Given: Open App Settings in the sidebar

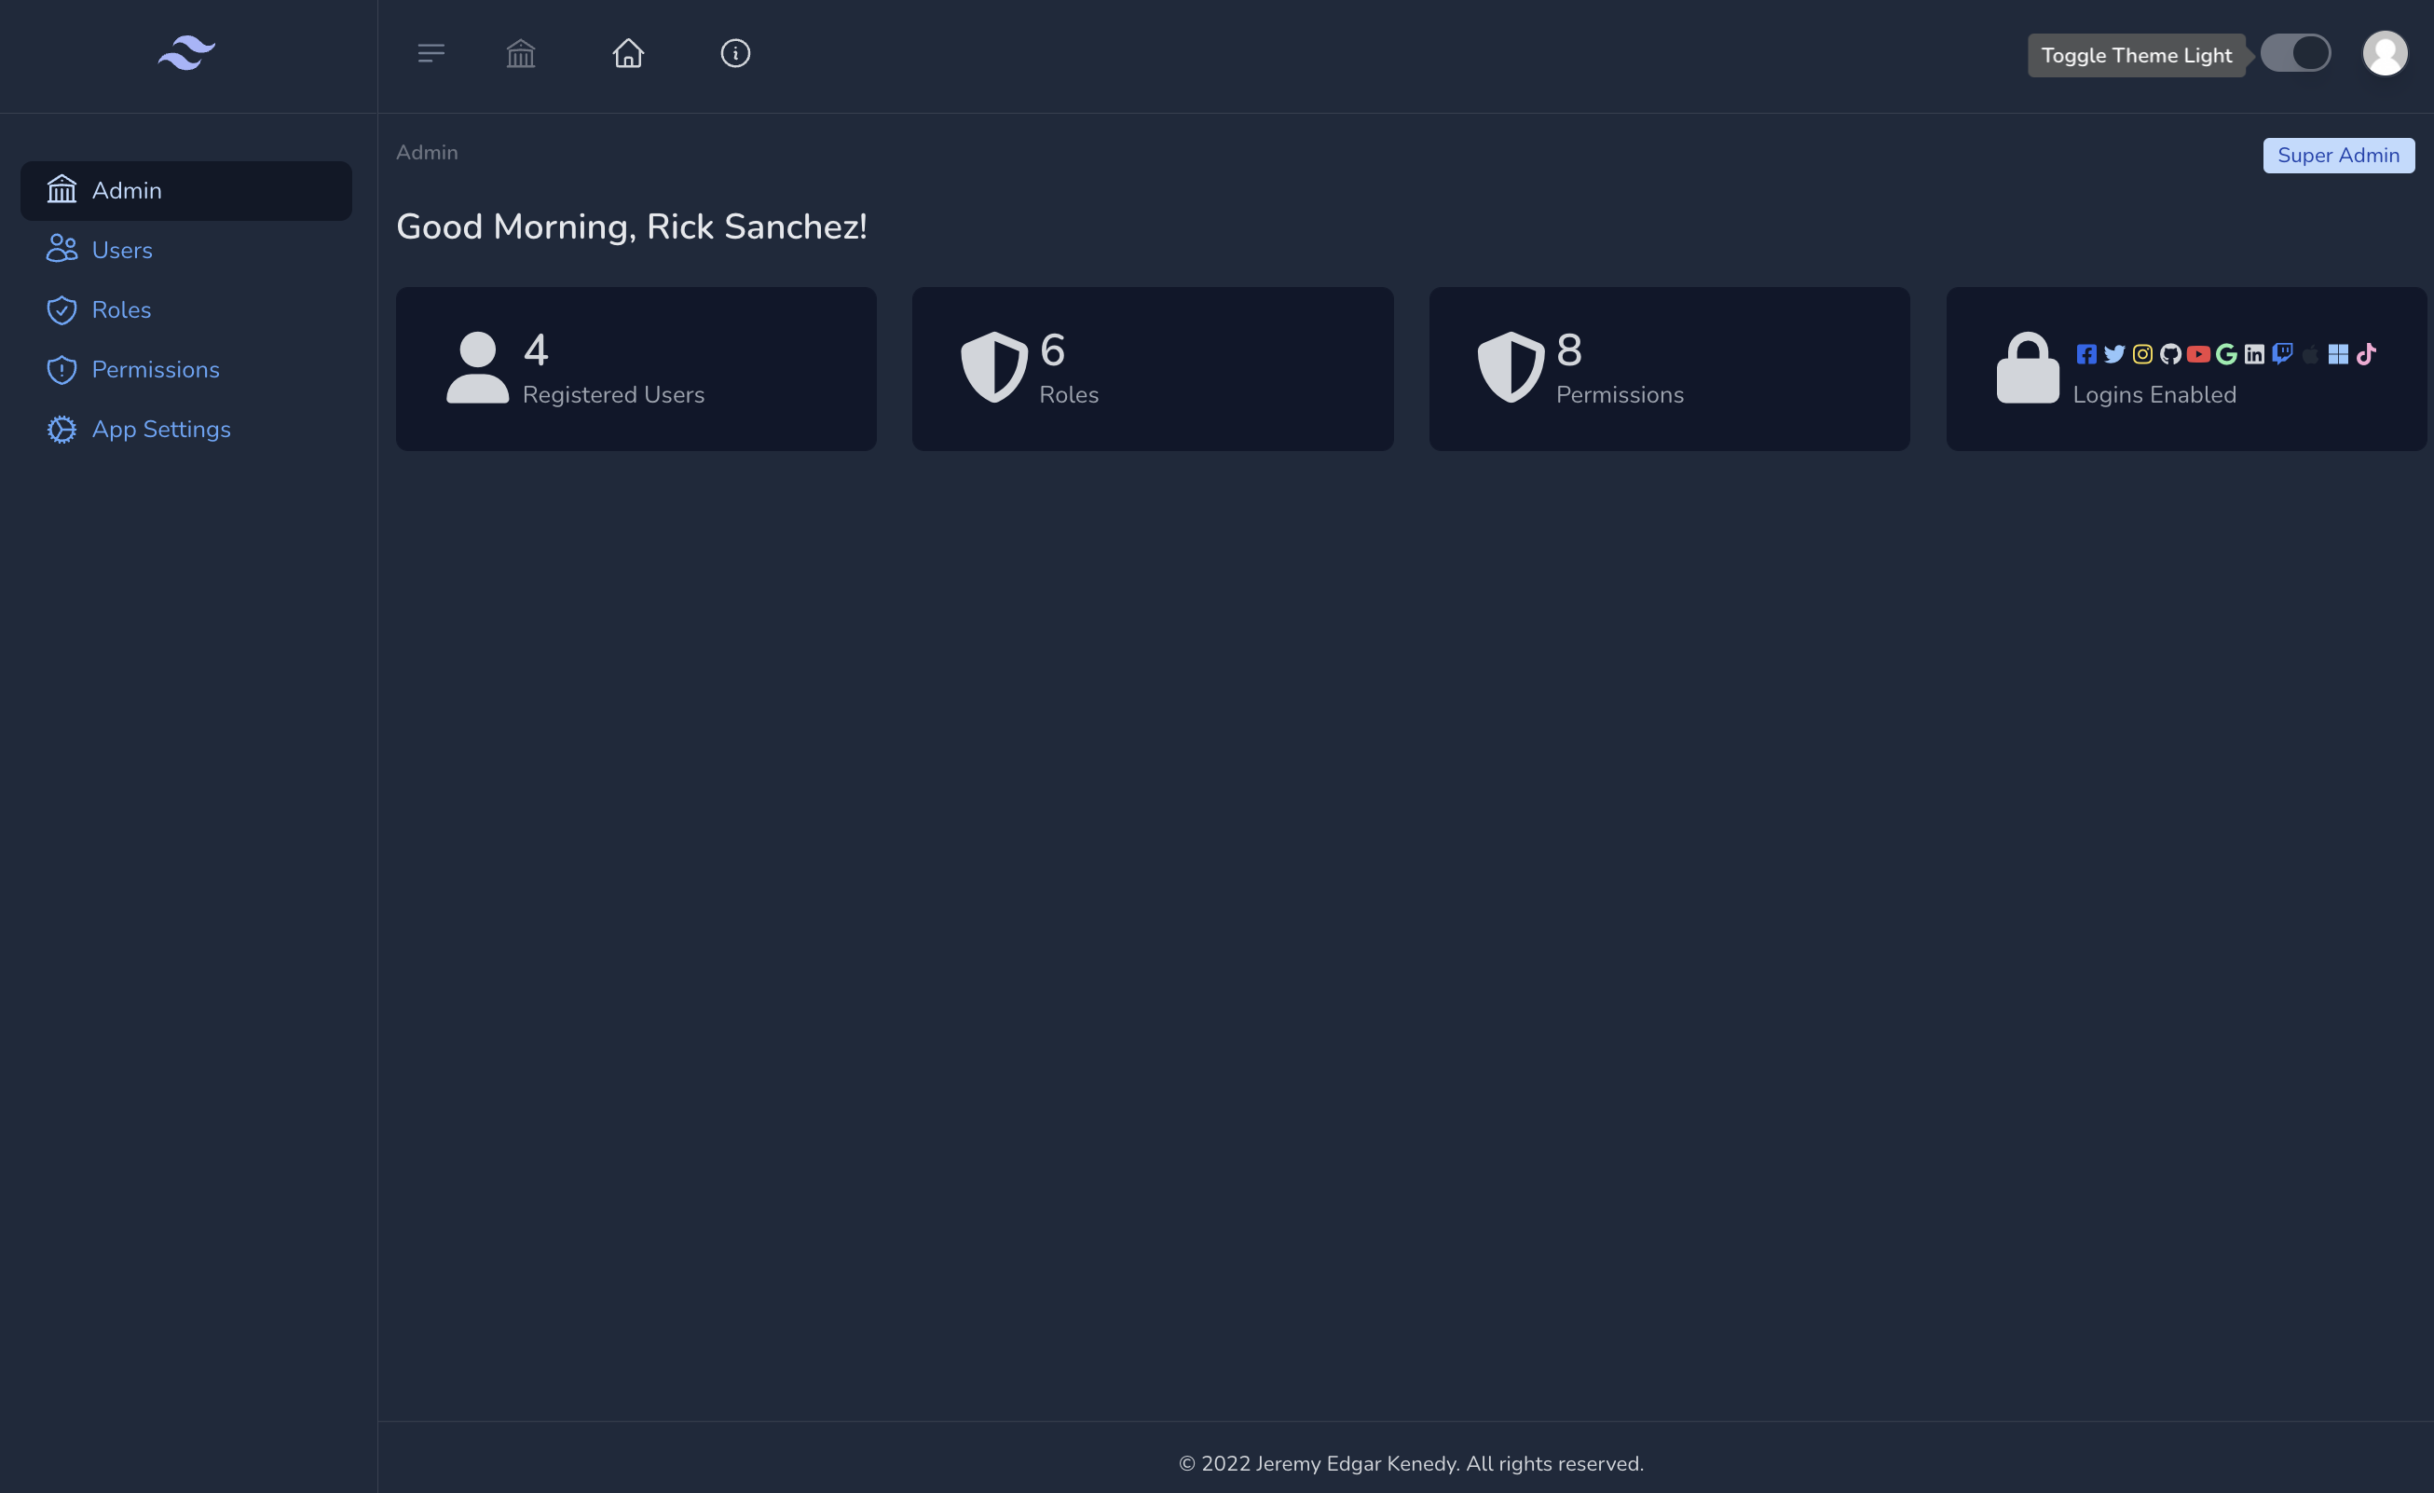Looking at the screenshot, I should coord(161,430).
